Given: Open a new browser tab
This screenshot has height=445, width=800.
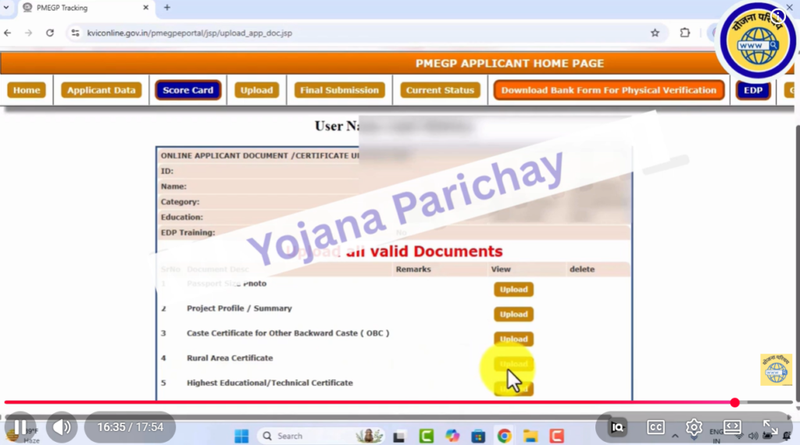Looking at the screenshot, I should click(x=166, y=8).
